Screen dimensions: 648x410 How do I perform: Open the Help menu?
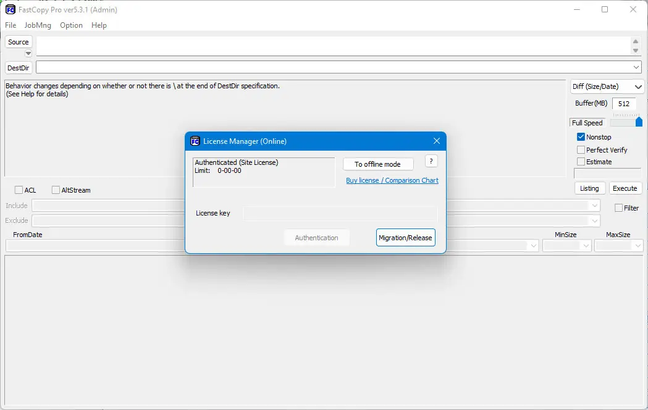pos(99,25)
